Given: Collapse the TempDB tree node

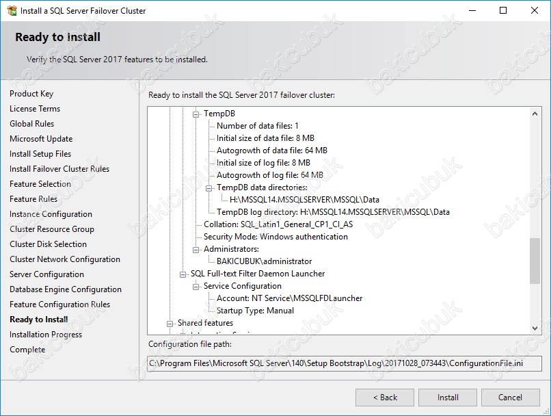Looking at the screenshot, I should (196, 114).
